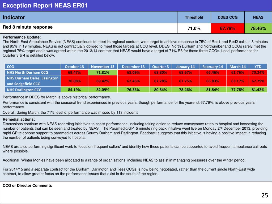Click the 'January 14' column header

(185, 67)
